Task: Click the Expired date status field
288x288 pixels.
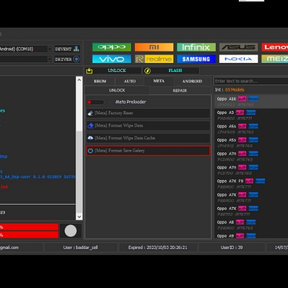Action: 158,247
